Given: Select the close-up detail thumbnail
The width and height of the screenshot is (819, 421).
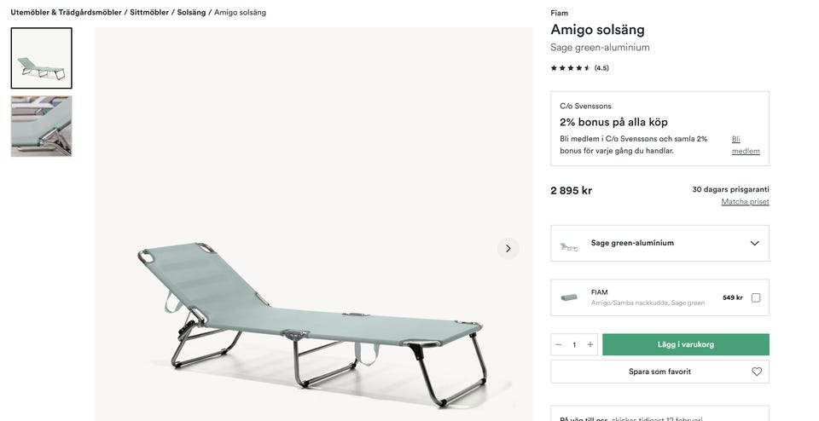Looking at the screenshot, I should (x=41, y=126).
